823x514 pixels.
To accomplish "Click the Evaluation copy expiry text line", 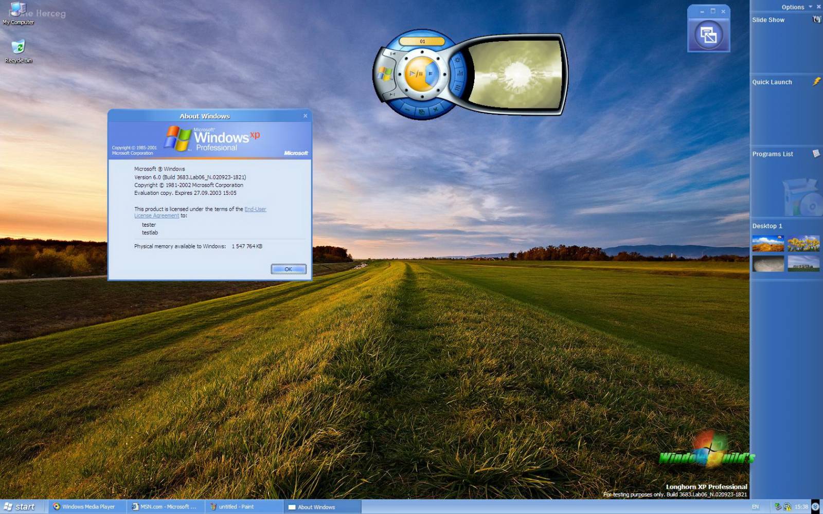I will [x=185, y=193].
